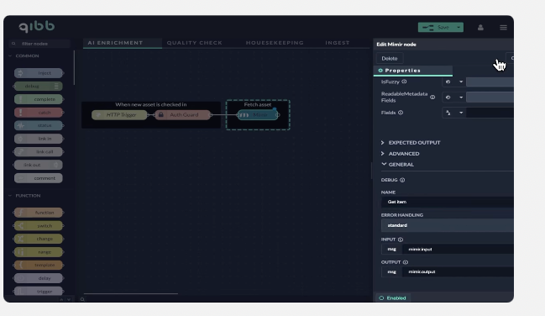Select the range node in palette
The width and height of the screenshot is (545, 316).
39,252
